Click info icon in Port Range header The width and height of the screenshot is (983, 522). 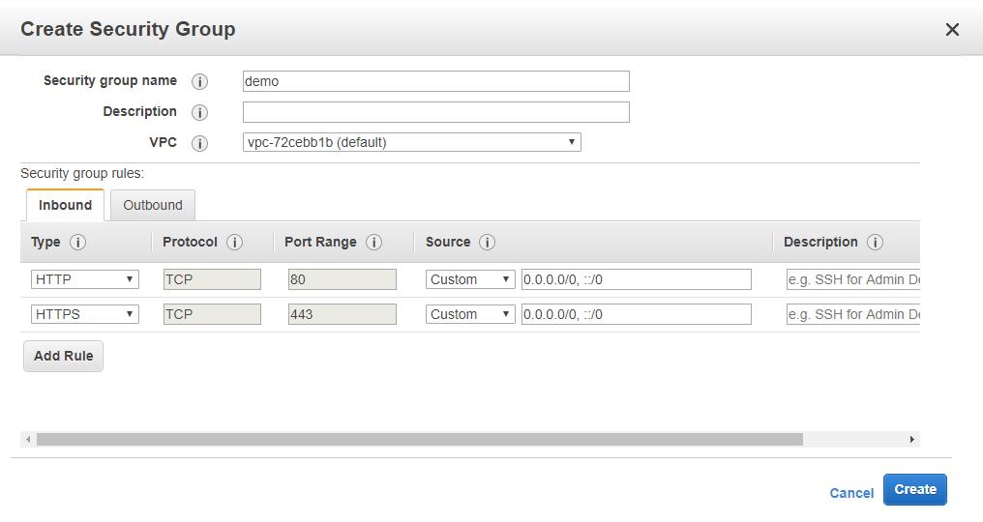pyautogui.click(x=374, y=243)
